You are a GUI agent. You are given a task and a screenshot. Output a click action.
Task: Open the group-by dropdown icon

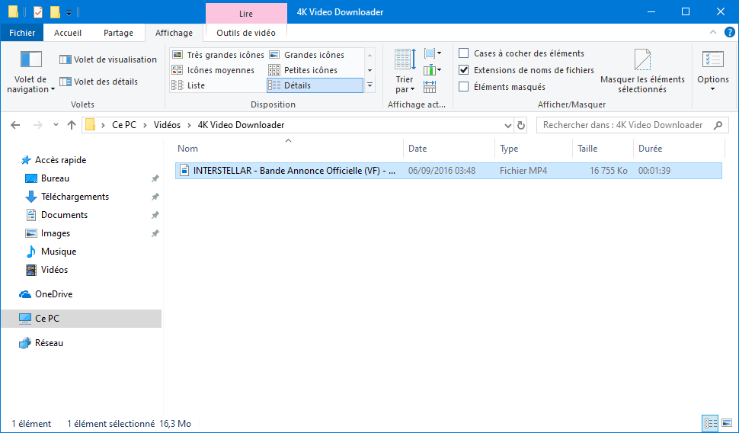[x=433, y=53]
